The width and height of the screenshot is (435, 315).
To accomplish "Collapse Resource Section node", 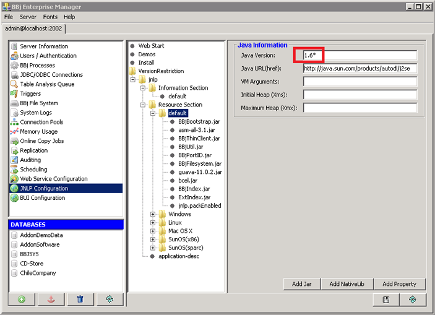I will [x=143, y=105].
